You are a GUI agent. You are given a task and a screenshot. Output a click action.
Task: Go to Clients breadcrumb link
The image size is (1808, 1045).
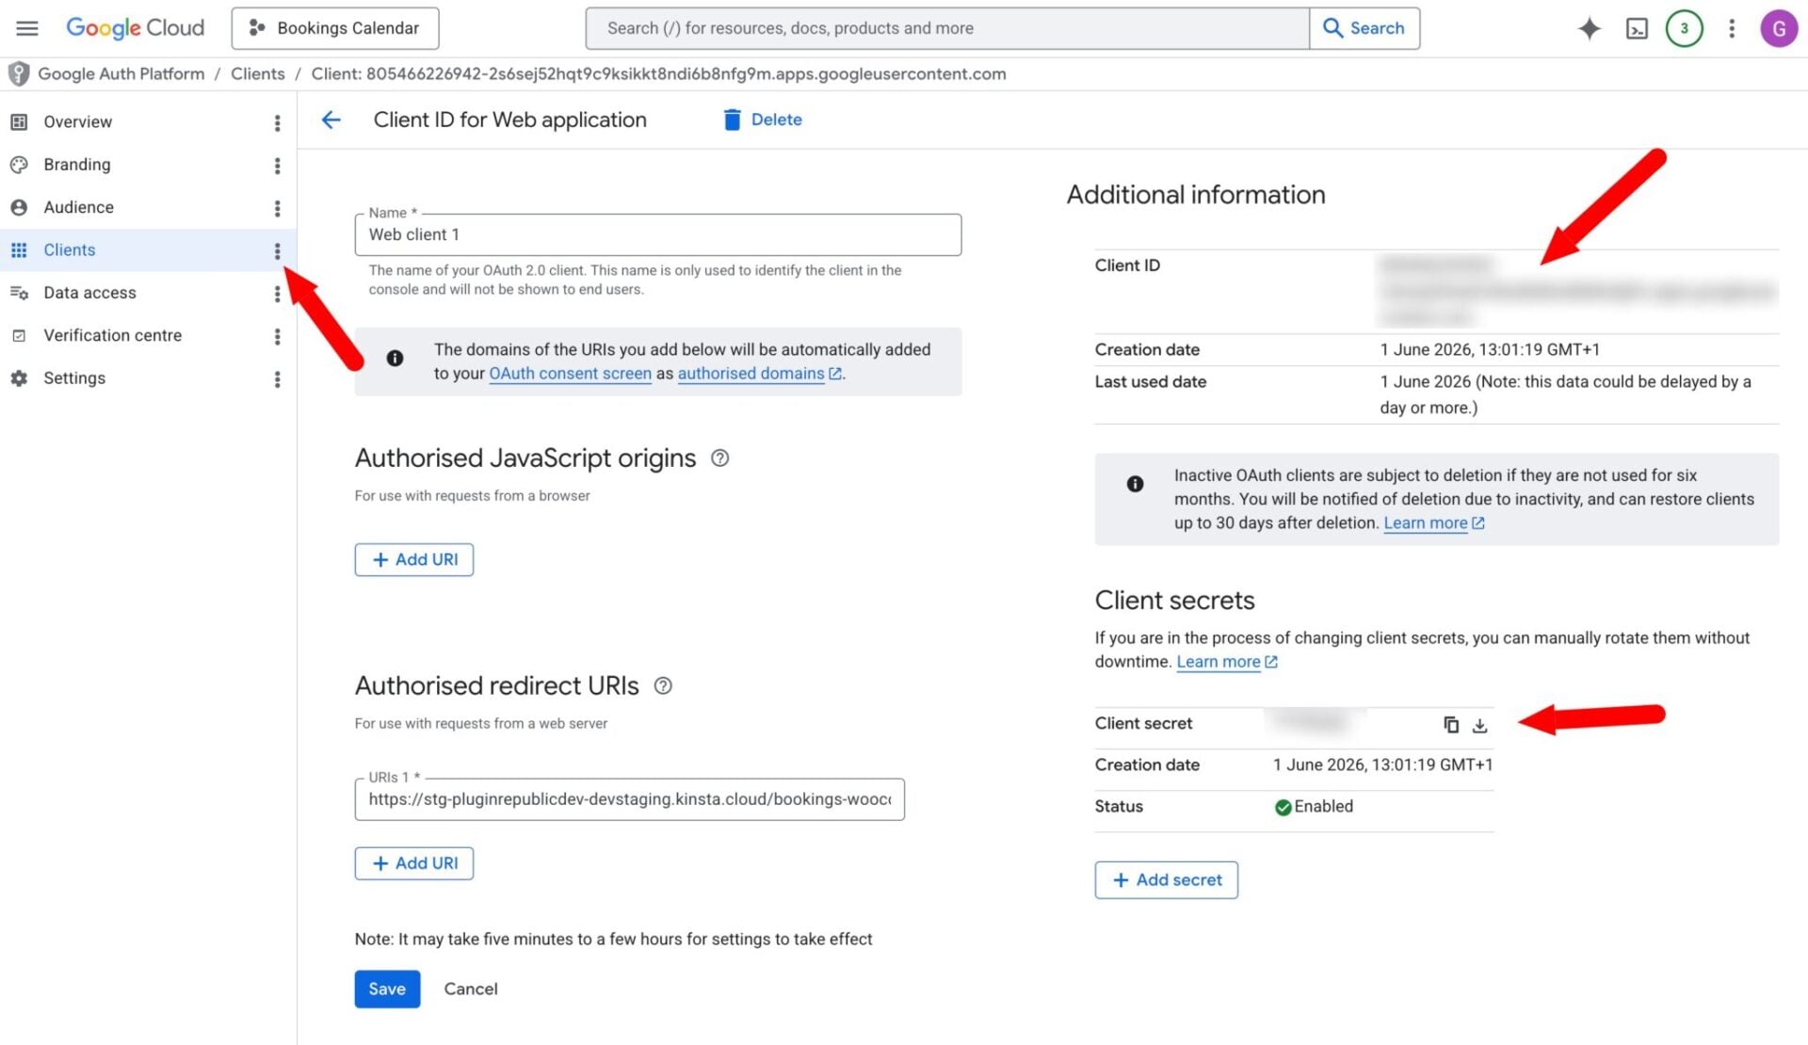click(257, 73)
